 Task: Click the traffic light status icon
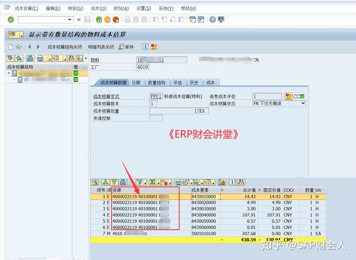point(299,97)
